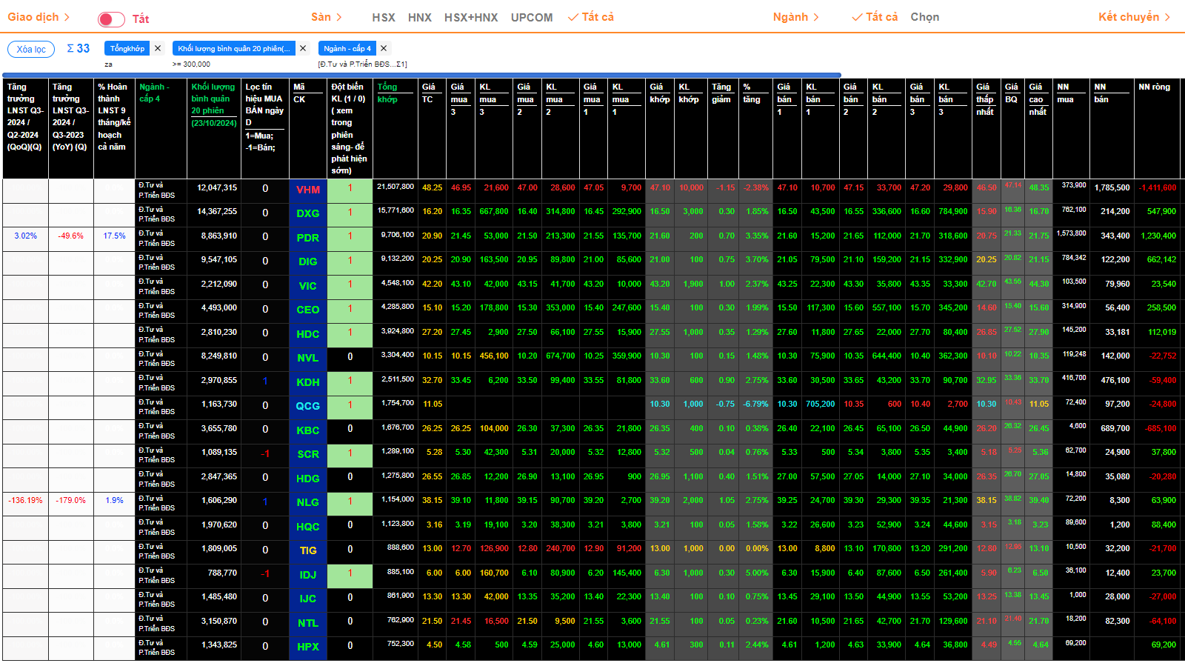Click the horizontal blue scrollbar above the table
The width and height of the screenshot is (1185, 666).
pyautogui.click(x=421, y=75)
